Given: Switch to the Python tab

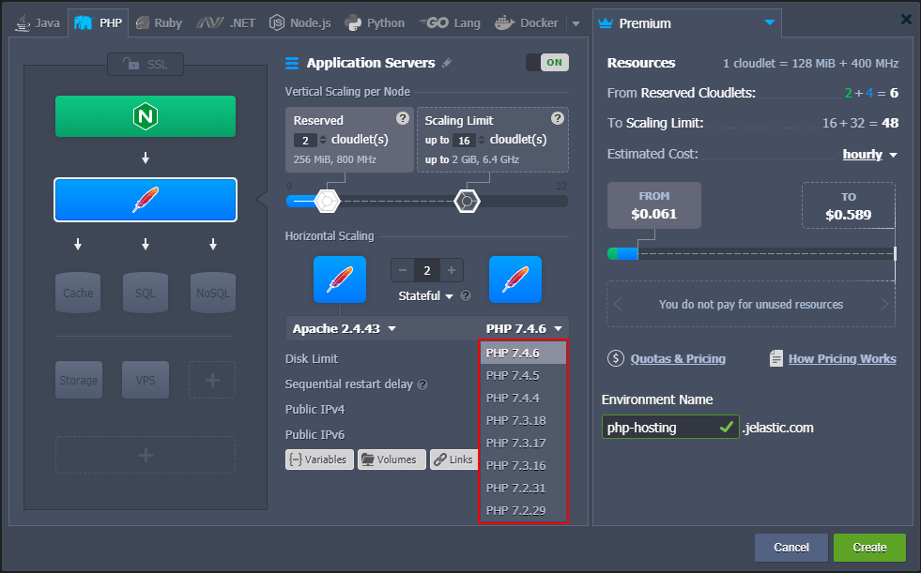Looking at the screenshot, I should tap(375, 23).
